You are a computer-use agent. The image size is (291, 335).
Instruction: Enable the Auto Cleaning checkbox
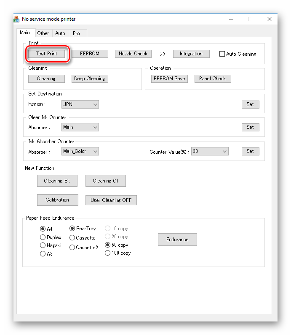(222, 54)
